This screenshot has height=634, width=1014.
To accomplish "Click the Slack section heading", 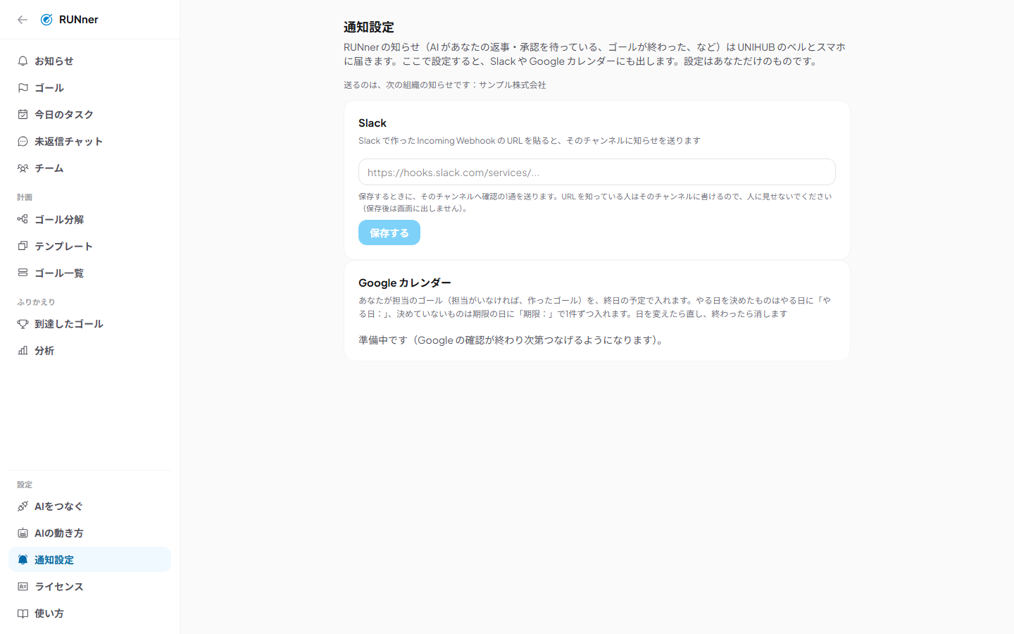I will point(373,123).
